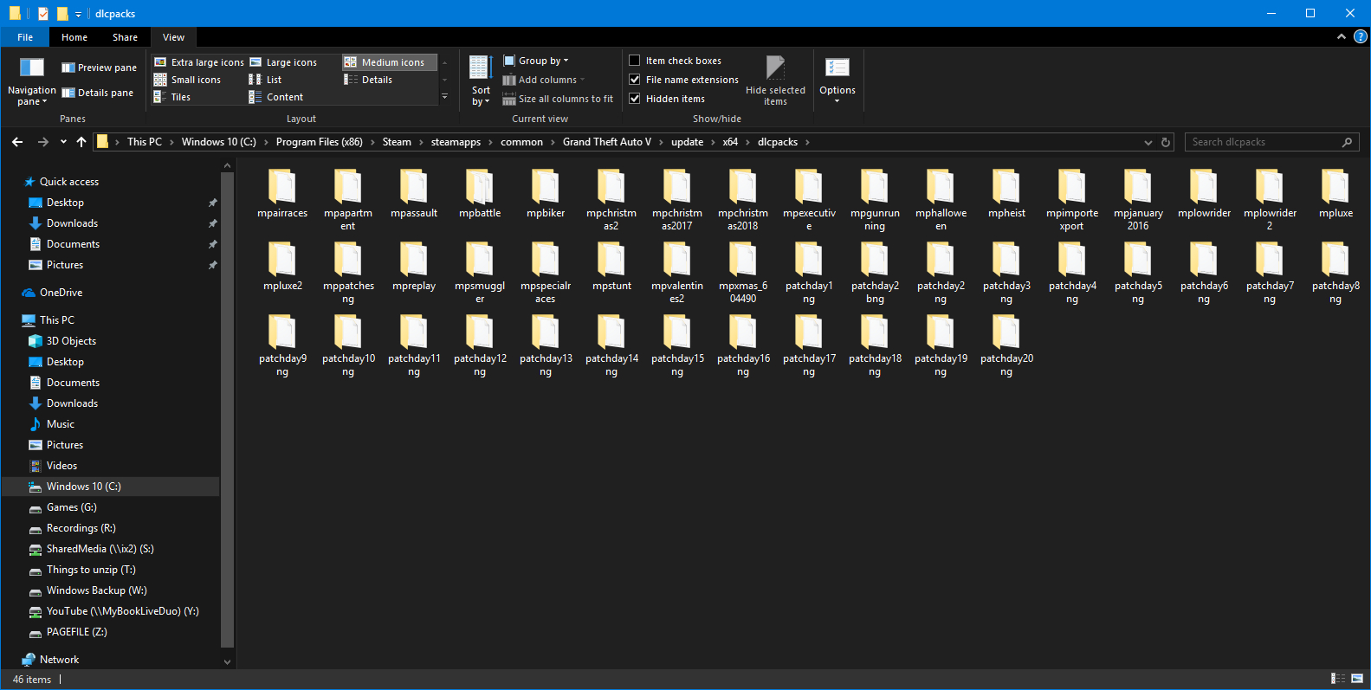The height and width of the screenshot is (690, 1371).
Task: Open PAGEFILE (Z:) drive
Action: pos(77,632)
